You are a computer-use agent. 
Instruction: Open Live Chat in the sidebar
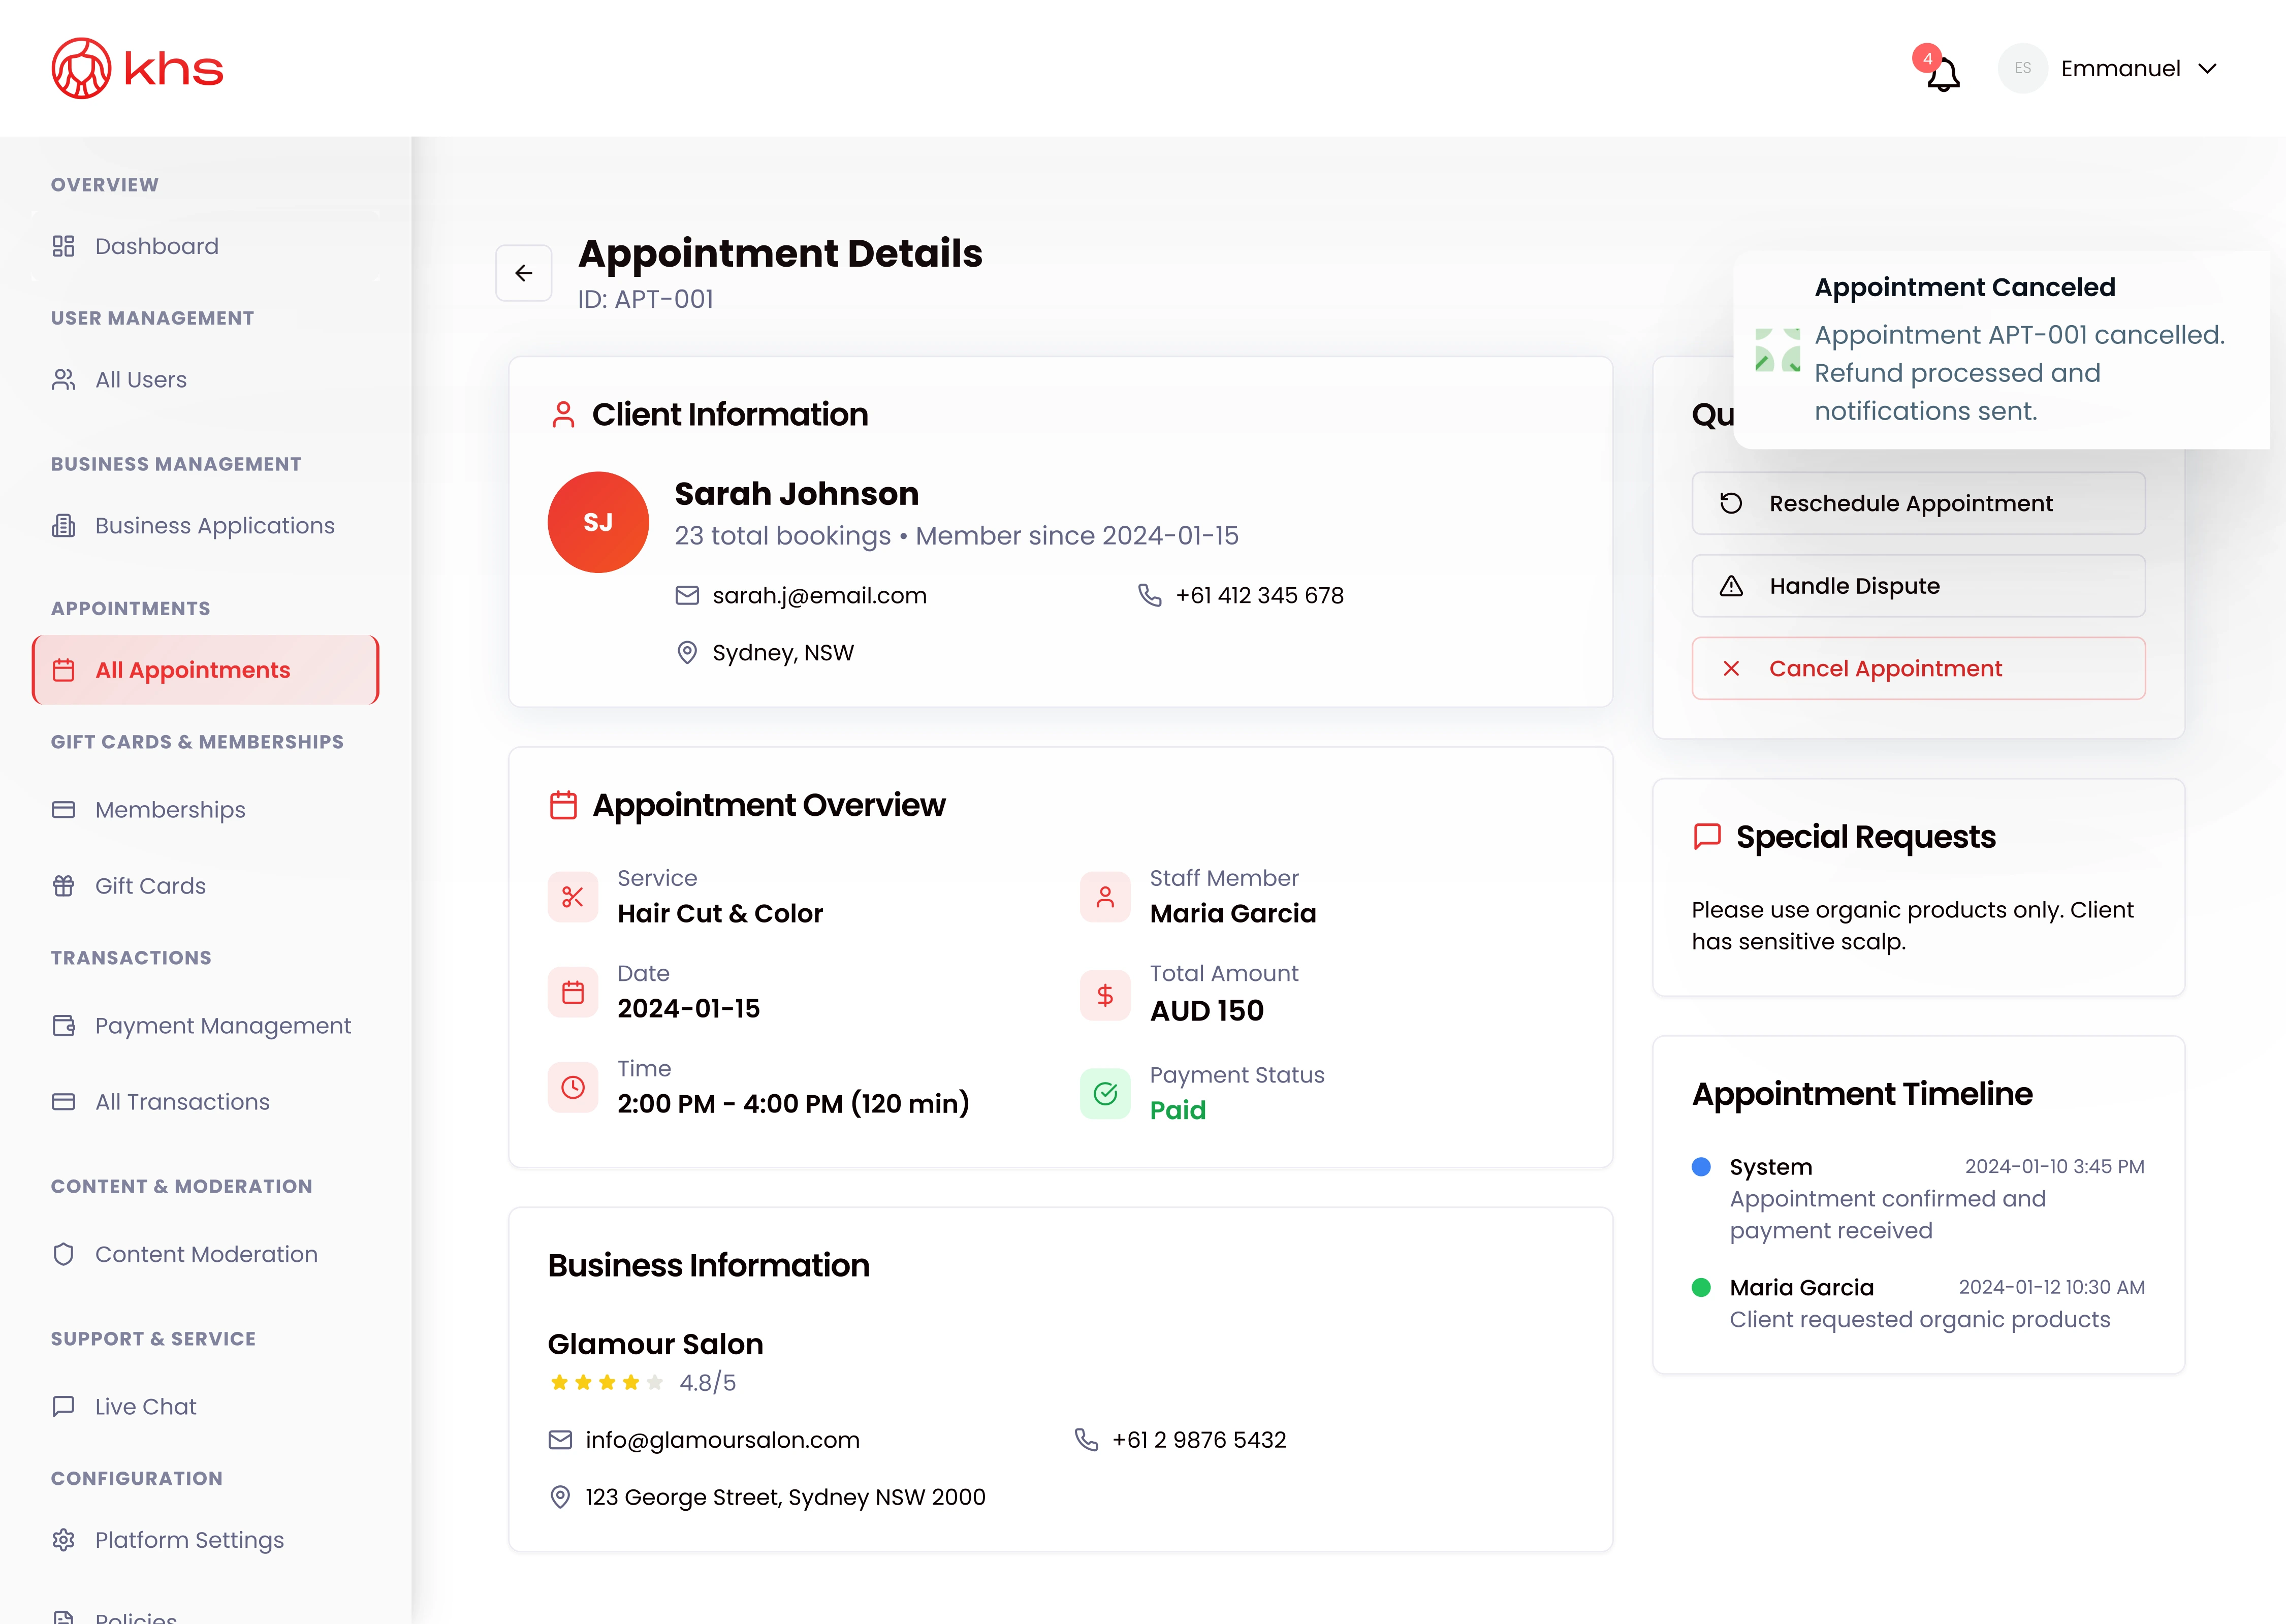(205, 1406)
